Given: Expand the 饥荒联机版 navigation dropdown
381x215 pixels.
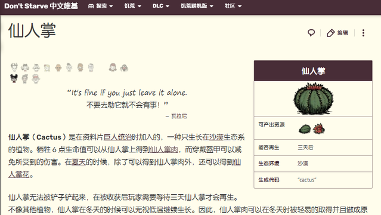Looking at the screenshot, I should pos(197,6).
